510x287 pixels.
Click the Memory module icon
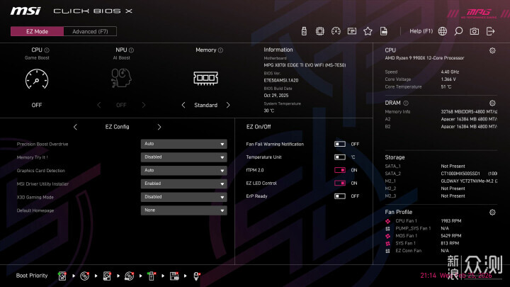point(205,78)
